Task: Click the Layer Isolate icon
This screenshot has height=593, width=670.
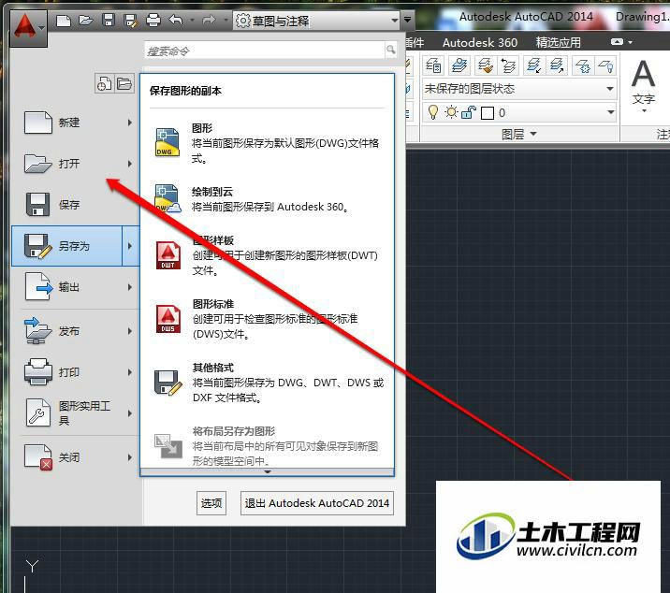Action: pos(534,65)
